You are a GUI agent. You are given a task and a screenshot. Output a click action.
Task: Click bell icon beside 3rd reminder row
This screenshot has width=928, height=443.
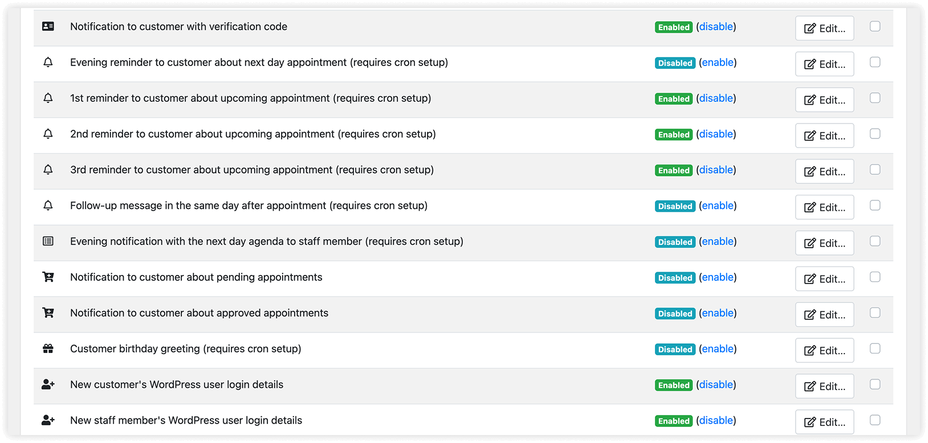coord(48,170)
